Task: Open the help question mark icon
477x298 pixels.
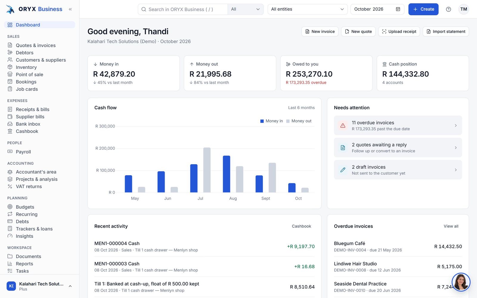Action: [x=448, y=9]
